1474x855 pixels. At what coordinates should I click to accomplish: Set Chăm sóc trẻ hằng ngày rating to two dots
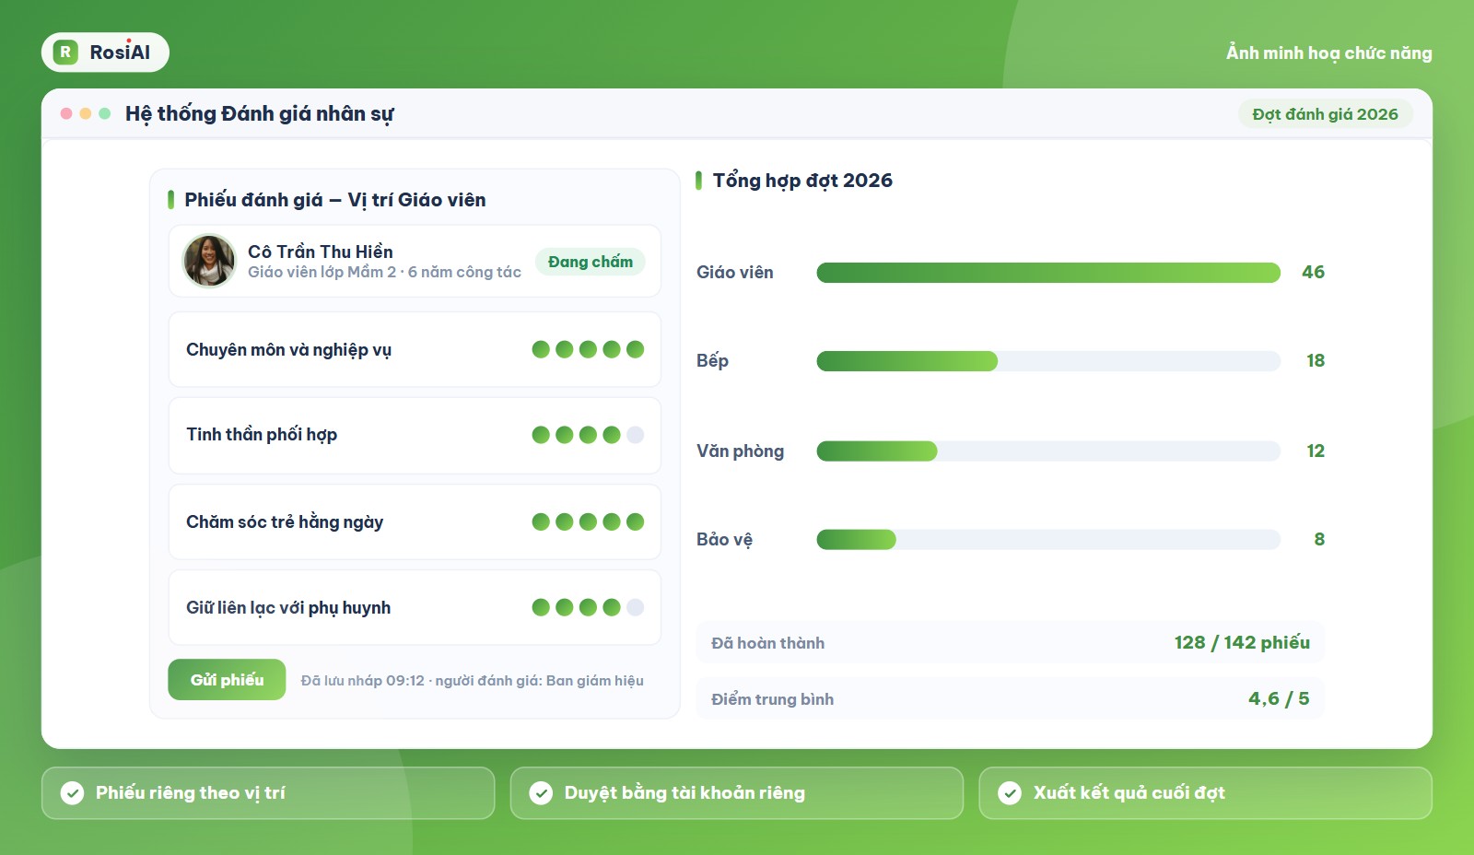point(565,521)
